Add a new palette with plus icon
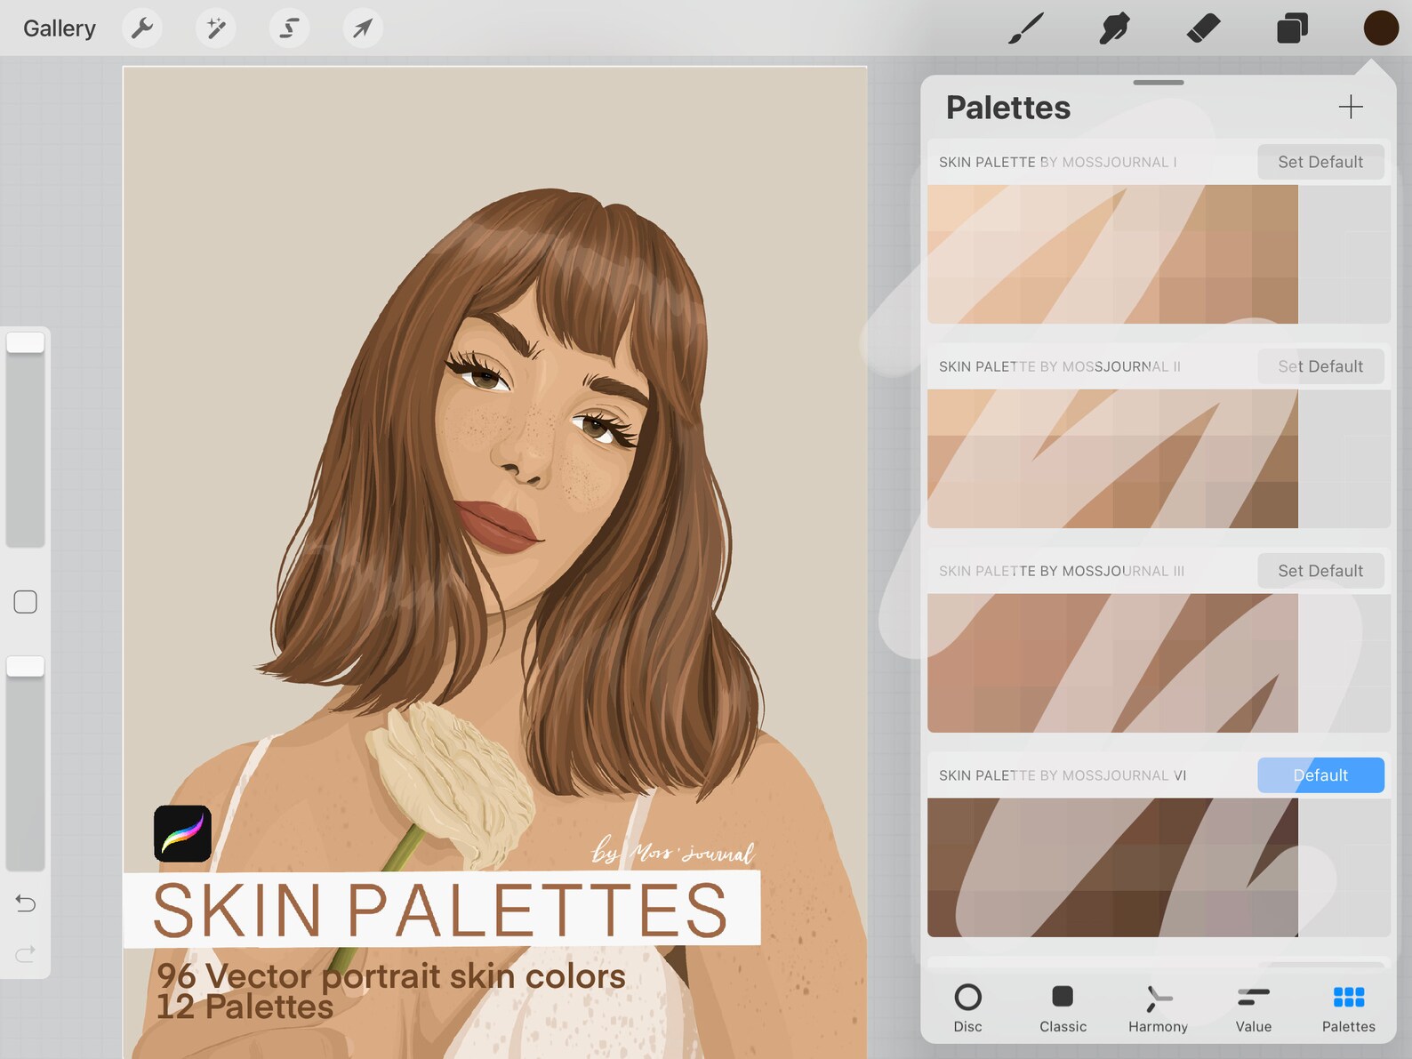The height and width of the screenshot is (1059, 1412). [x=1351, y=107]
